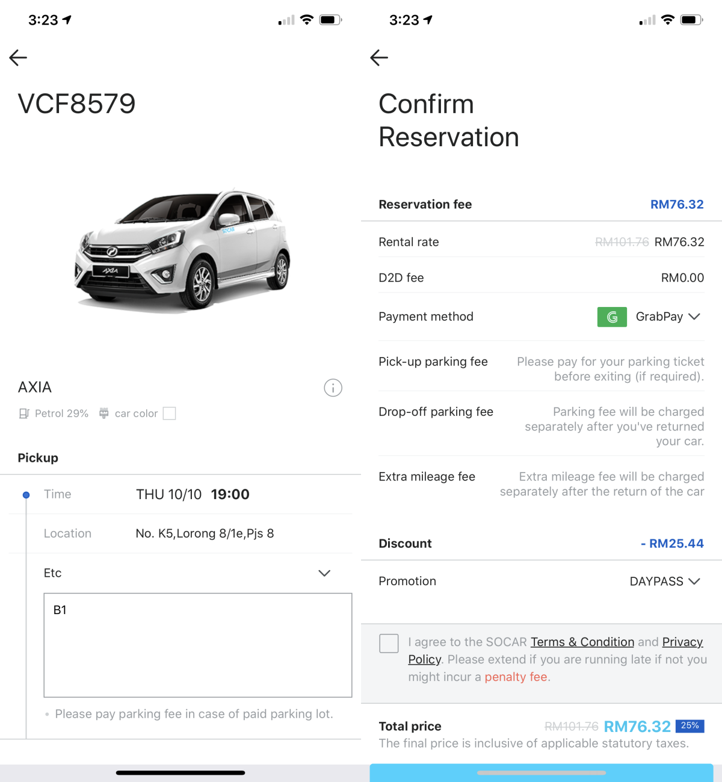The height and width of the screenshot is (782, 722).
Task: Open the GrabPay payment method dropdown
Action: pos(668,317)
